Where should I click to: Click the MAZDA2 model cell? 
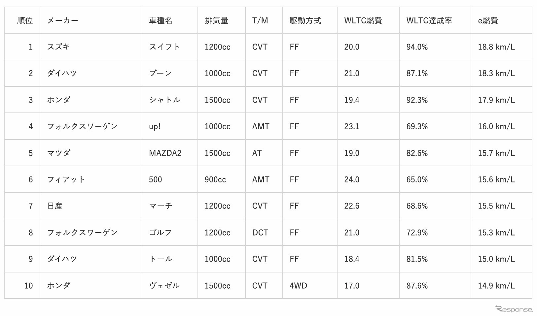tap(165, 153)
